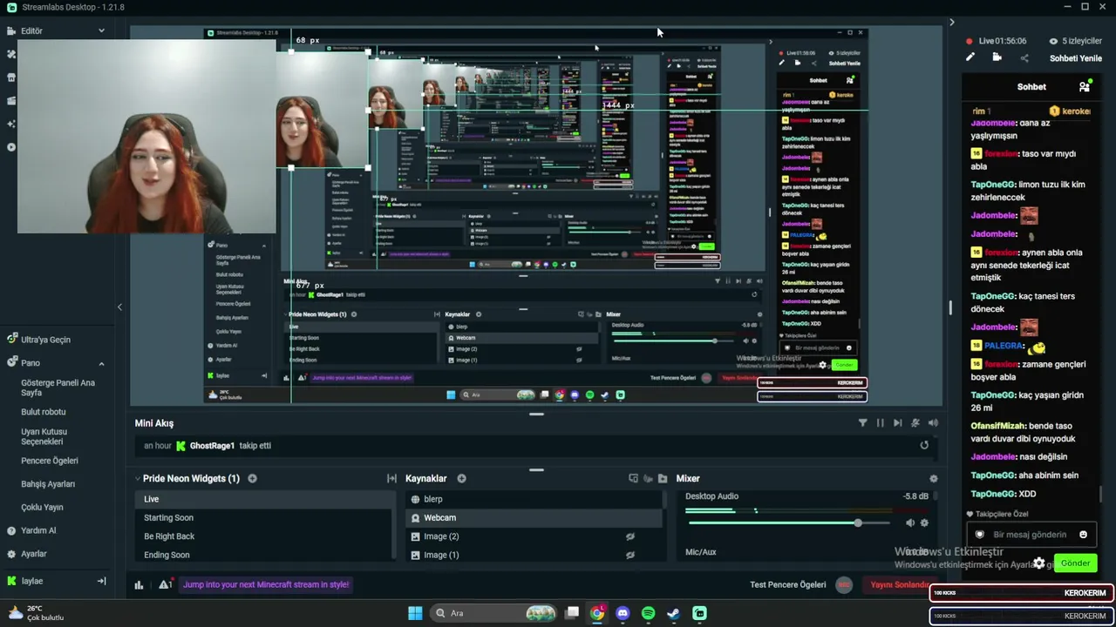Click taskbar search box Ara

495,613
